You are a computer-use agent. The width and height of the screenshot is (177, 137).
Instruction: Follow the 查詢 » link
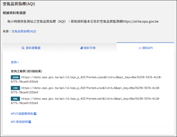coord(15,62)
